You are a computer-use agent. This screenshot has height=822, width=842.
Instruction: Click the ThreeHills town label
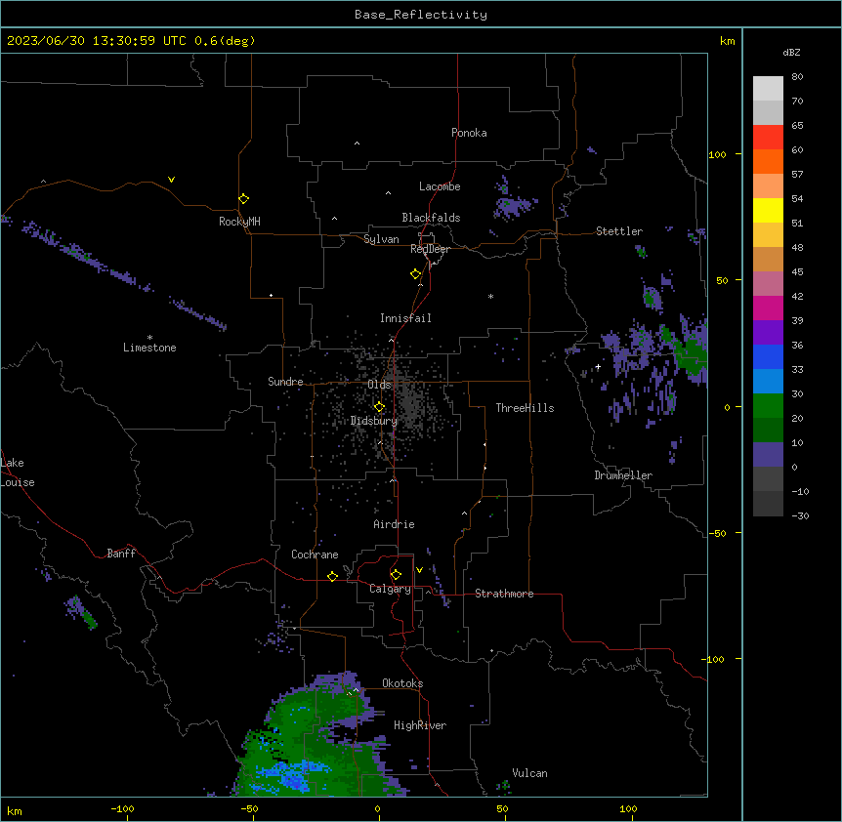click(525, 408)
